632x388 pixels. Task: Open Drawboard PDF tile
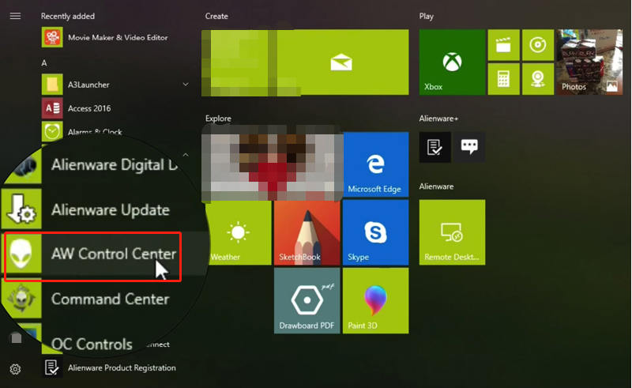[307, 300]
